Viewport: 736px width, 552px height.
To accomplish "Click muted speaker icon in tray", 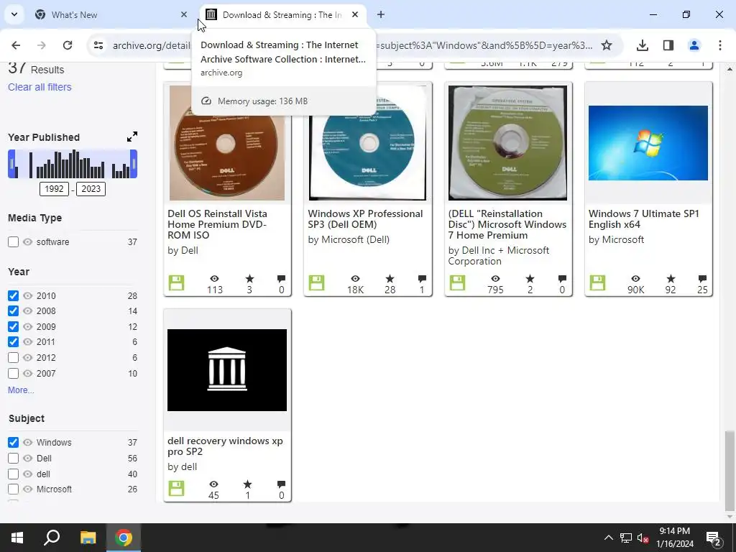I will (643, 538).
